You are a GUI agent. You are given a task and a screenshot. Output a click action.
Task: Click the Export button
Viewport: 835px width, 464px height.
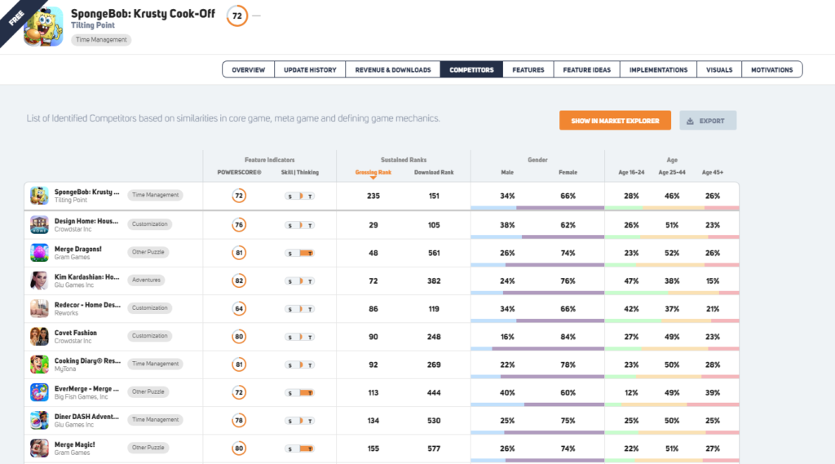pyautogui.click(x=708, y=121)
